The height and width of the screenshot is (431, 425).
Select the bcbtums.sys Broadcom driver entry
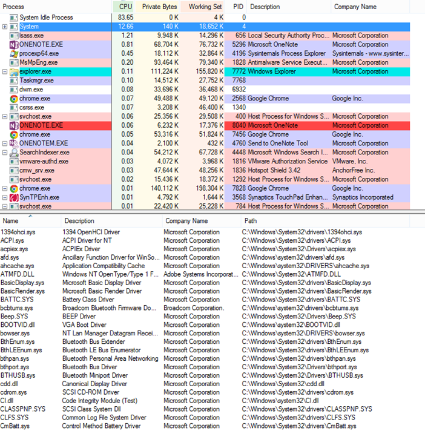point(205,308)
